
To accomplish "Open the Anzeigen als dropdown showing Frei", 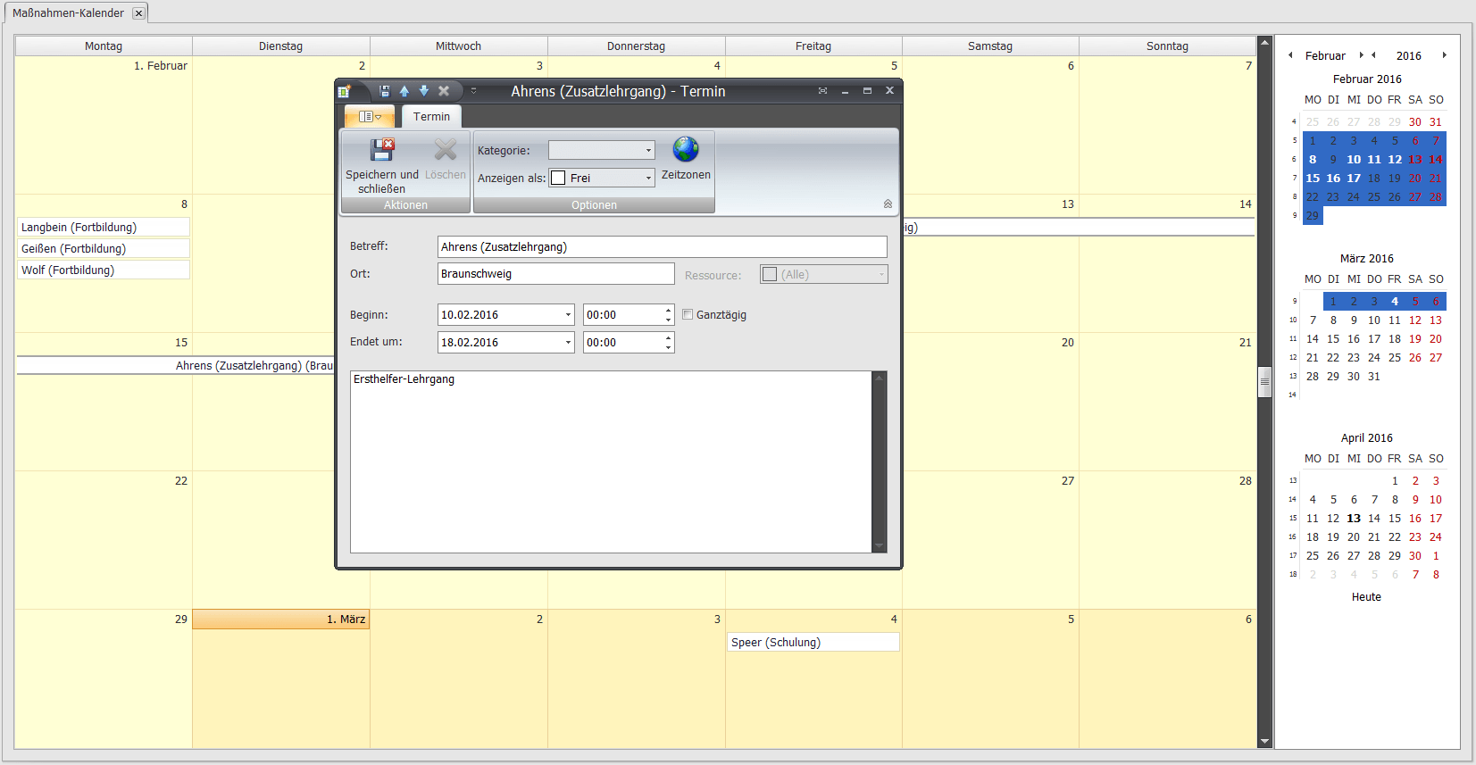I will tap(648, 179).
